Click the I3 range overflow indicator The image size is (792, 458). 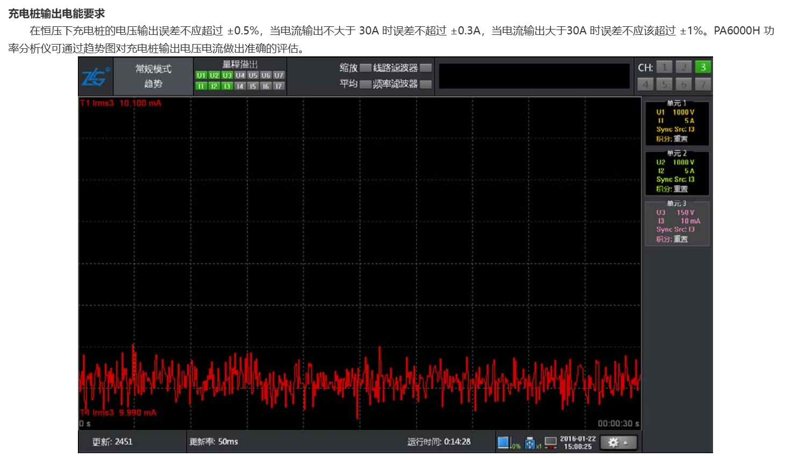click(227, 86)
